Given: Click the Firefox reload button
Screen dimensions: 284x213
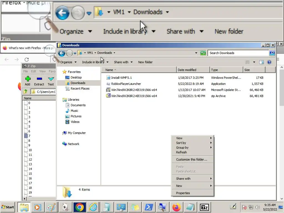Looking at the screenshot, I should 27,60.
